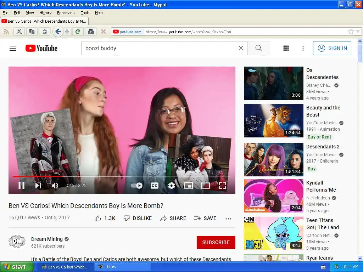Open the Teen Titans Go! video thumbnail

tap(273, 233)
